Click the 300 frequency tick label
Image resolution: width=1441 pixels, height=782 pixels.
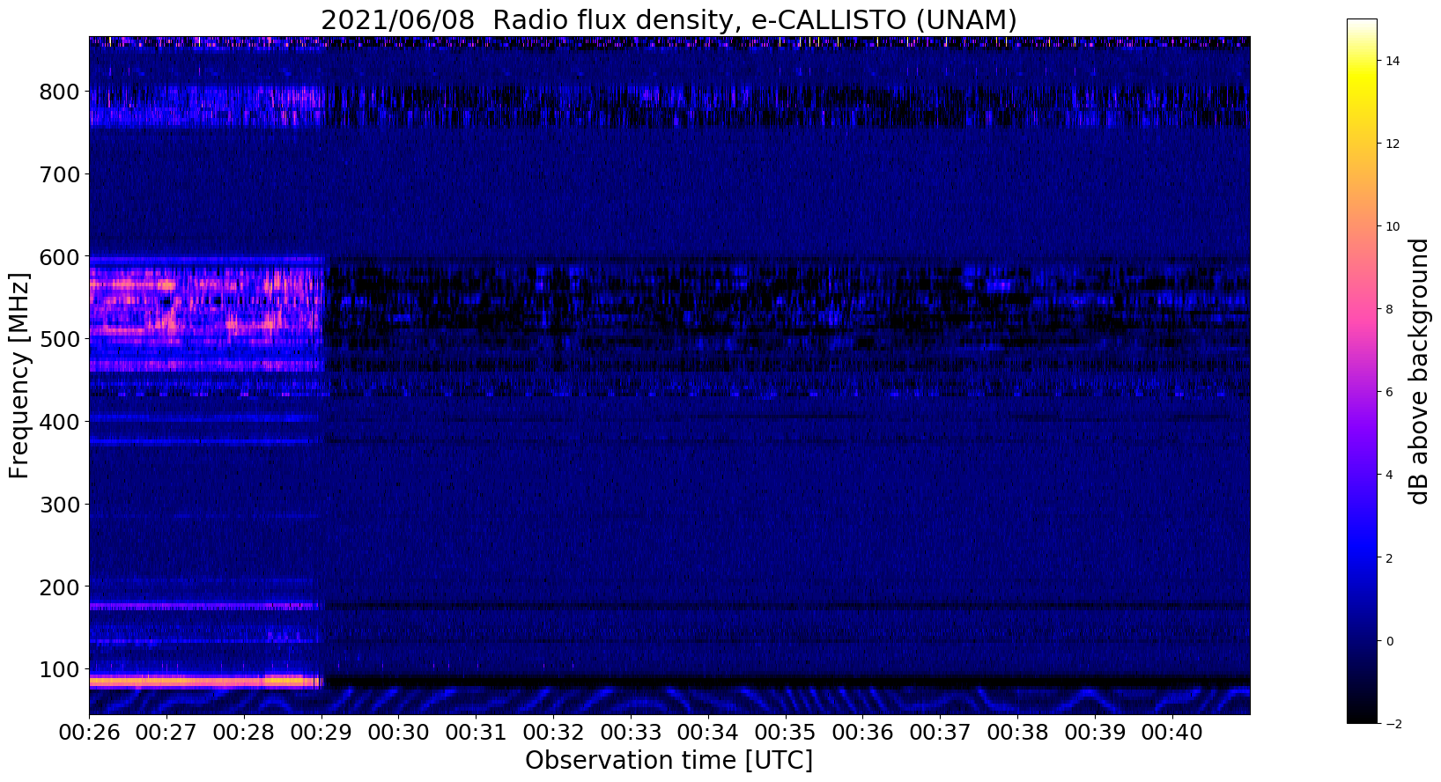(x=59, y=505)
